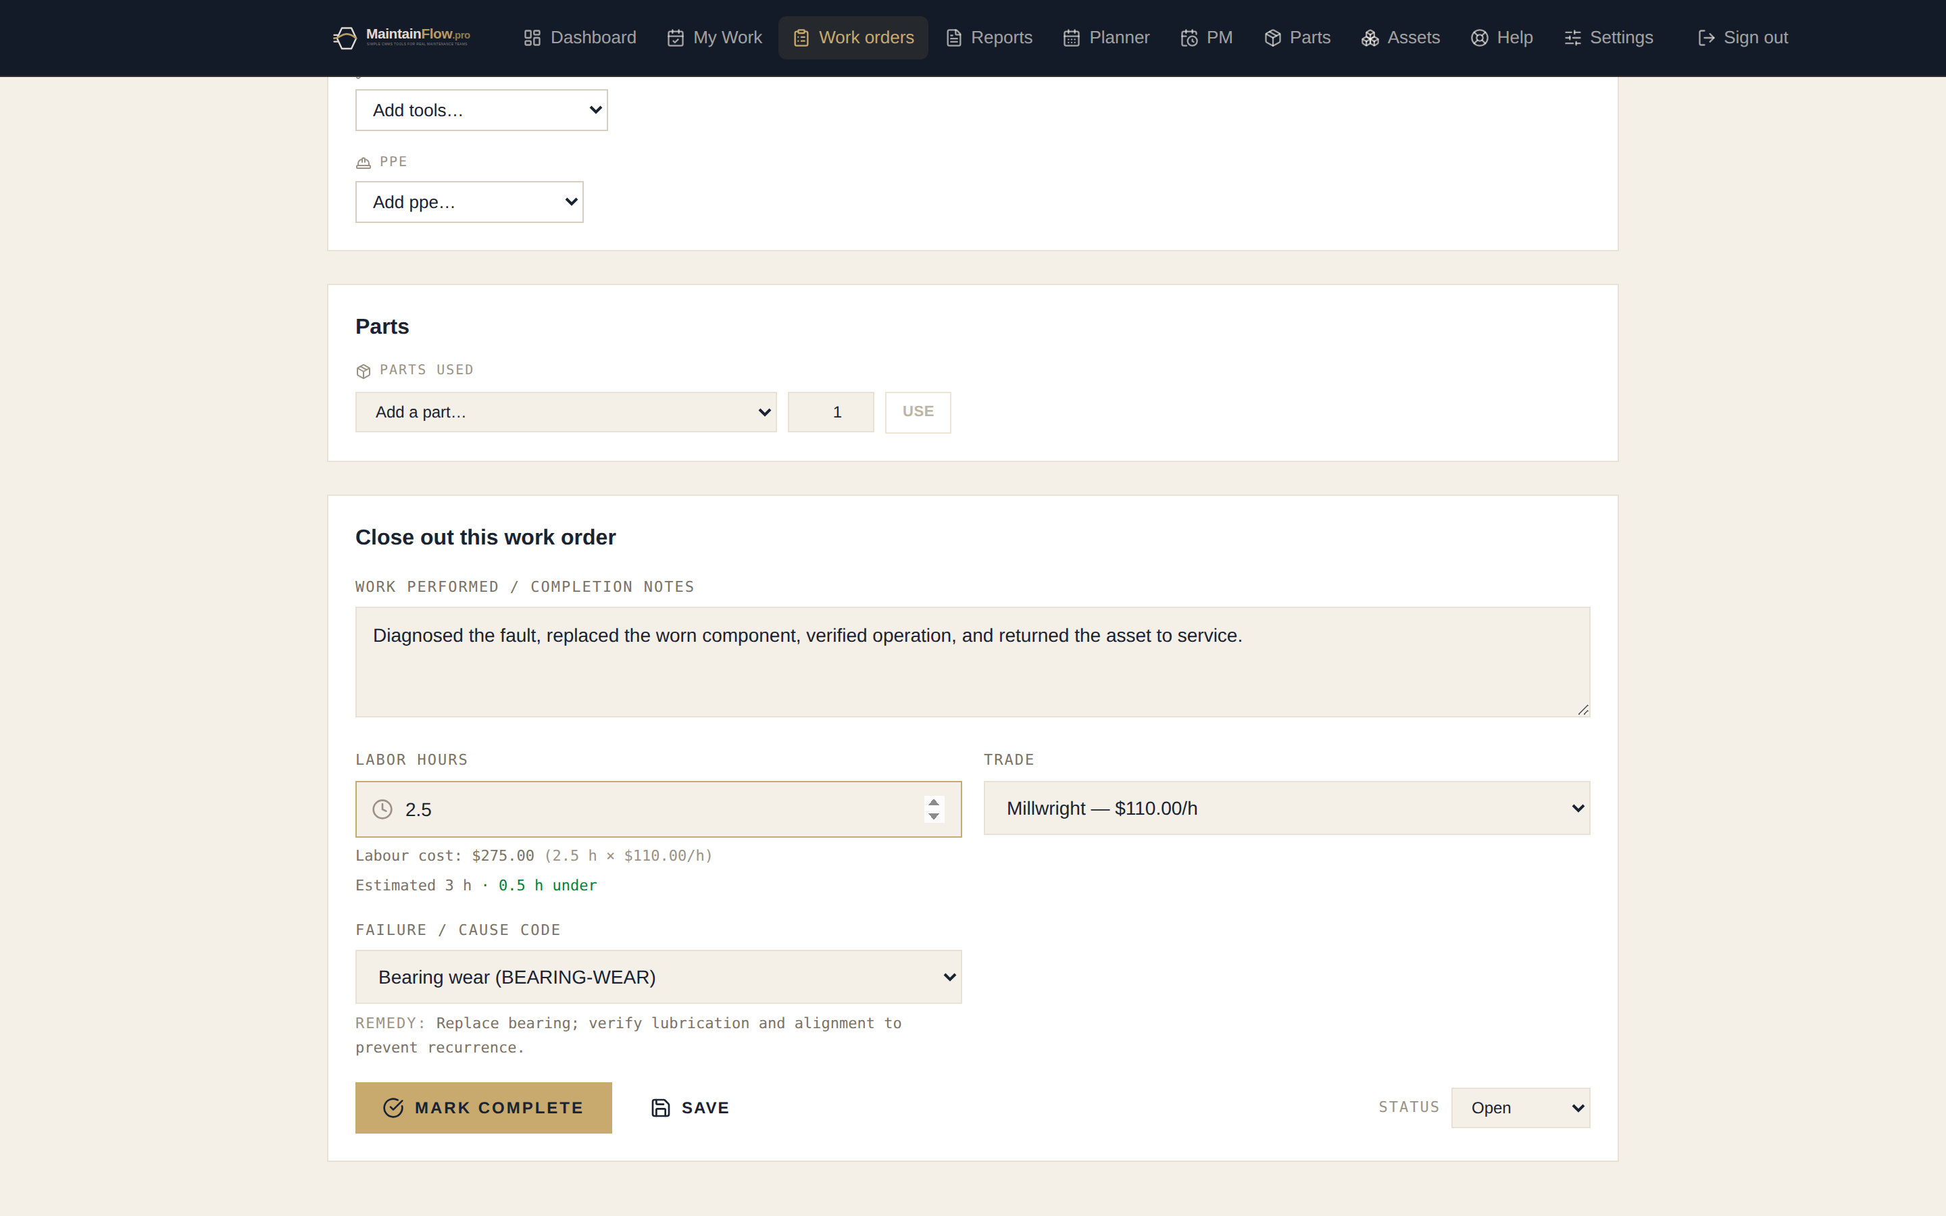Click the 'Labour cost: $275.00' text
Image resolution: width=1946 pixels, height=1216 pixels.
coord(445,856)
